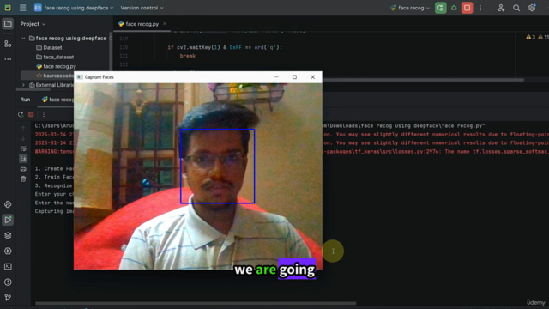Open the more actions kebab in top toolbar
Screen dimensions: 549x309
(480, 8)
